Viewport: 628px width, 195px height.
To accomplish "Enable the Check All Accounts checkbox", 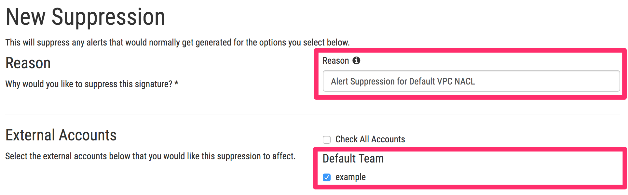I will pyautogui.click(x=327, y=140).
